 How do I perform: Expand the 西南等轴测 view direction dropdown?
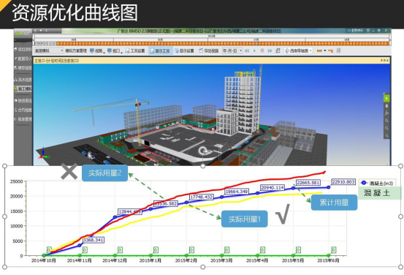coord(298,50)
